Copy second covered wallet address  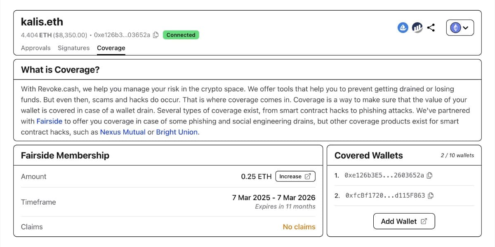[x=431, y=196]
